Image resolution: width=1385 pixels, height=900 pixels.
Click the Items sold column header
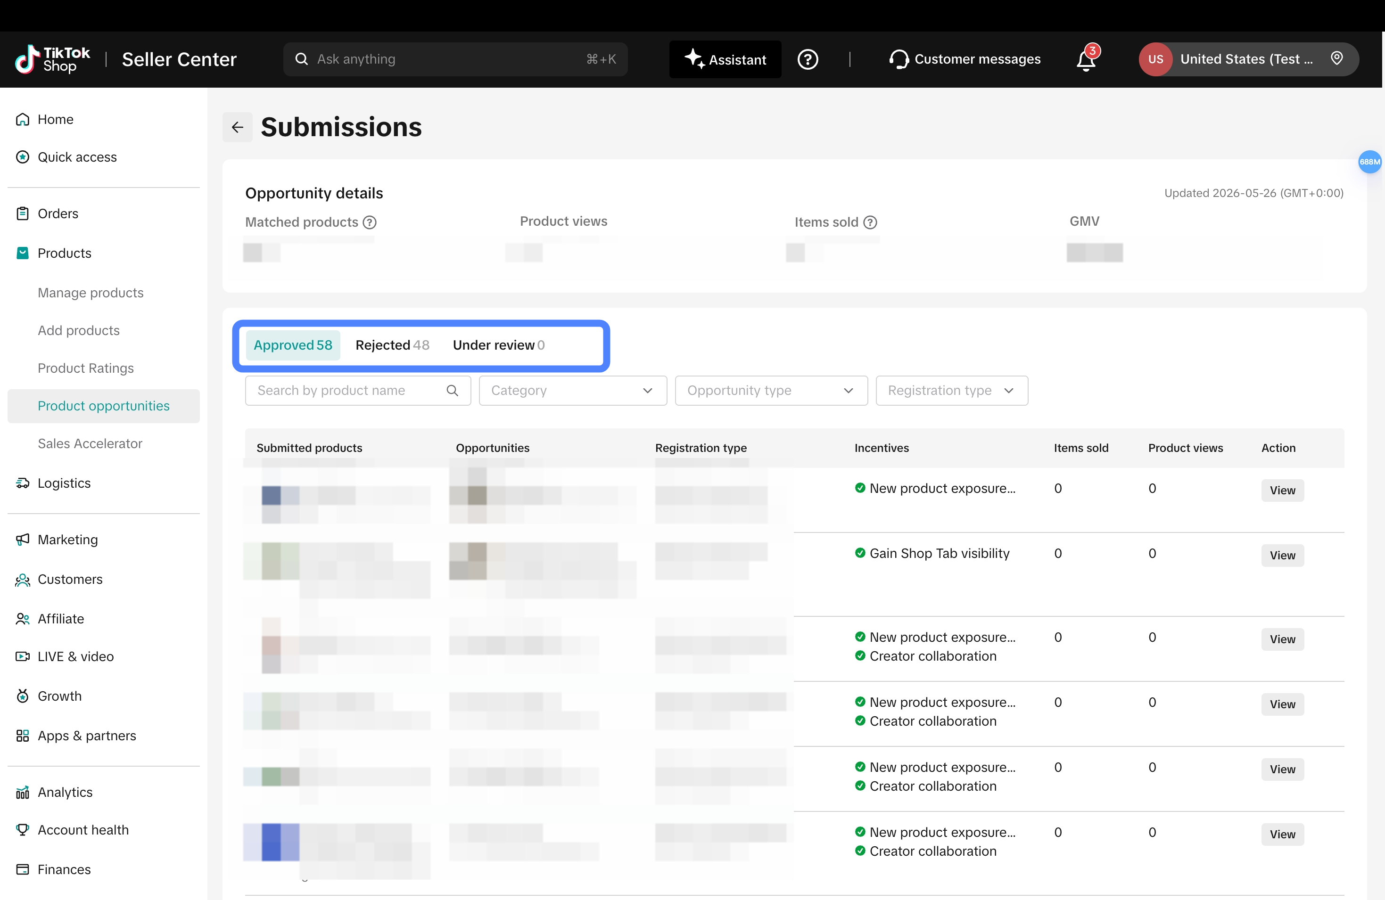coord(1080,448)
